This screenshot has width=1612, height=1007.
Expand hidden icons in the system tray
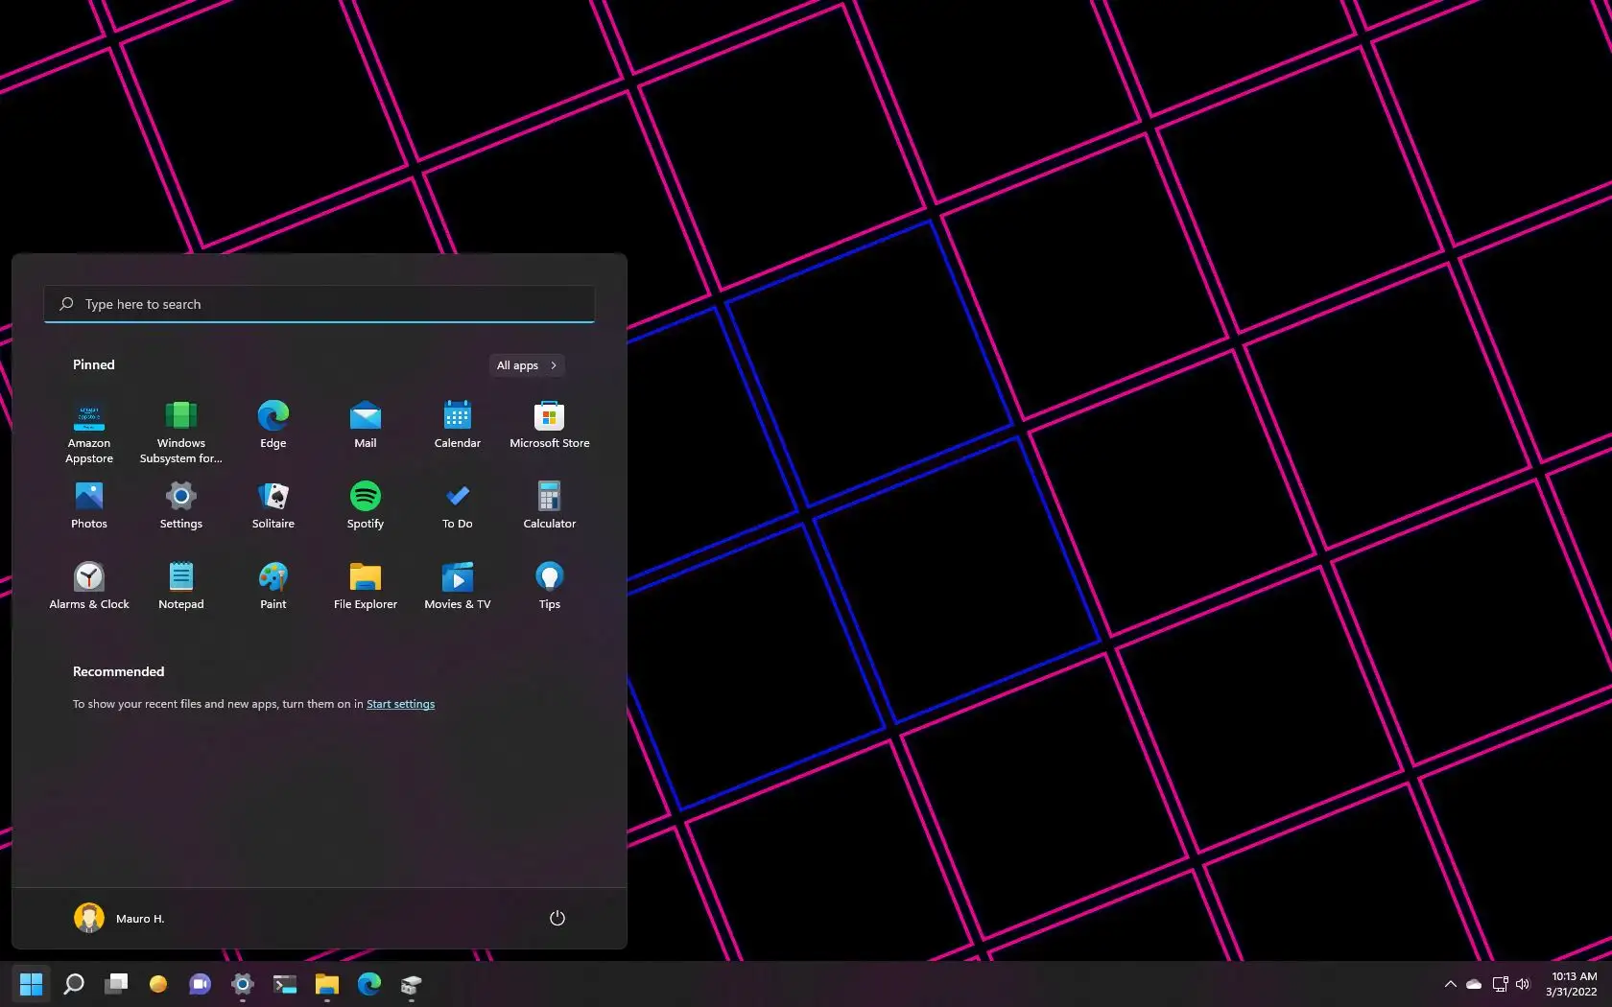click(x=1450, y=984)
